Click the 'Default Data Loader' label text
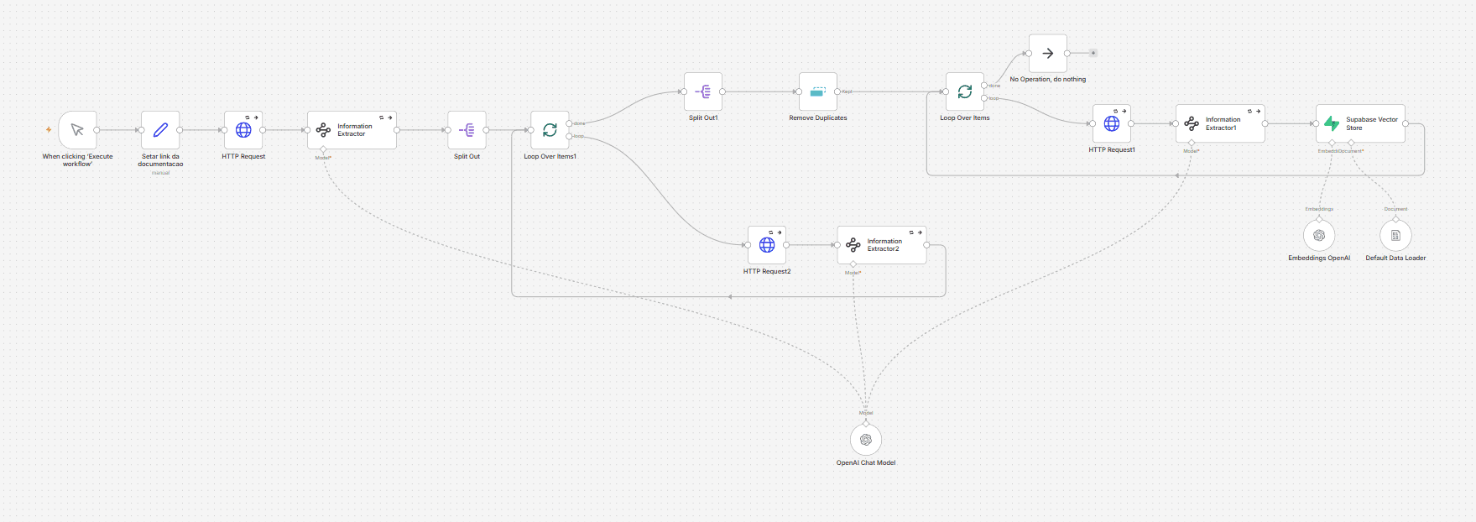1476x522 pixels. click(1395, 258)
